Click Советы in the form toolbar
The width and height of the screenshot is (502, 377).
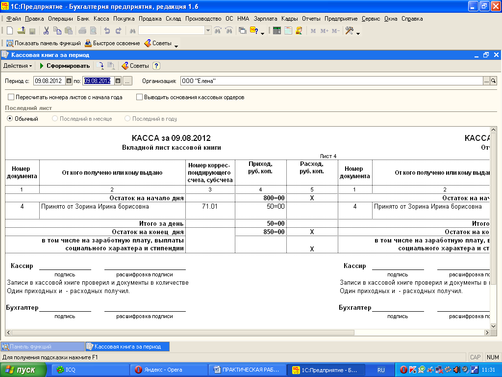pos(135,66)
